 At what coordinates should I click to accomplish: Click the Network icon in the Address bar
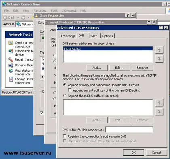[18, 24]
